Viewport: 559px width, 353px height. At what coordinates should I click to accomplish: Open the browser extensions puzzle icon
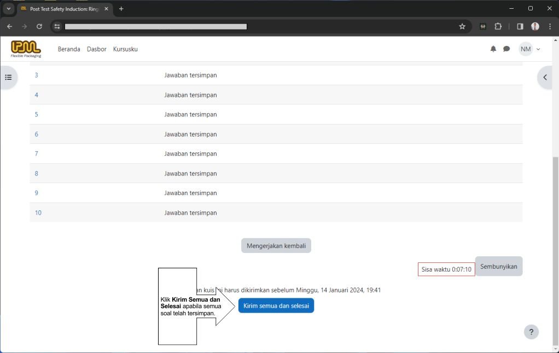point(498,26)
